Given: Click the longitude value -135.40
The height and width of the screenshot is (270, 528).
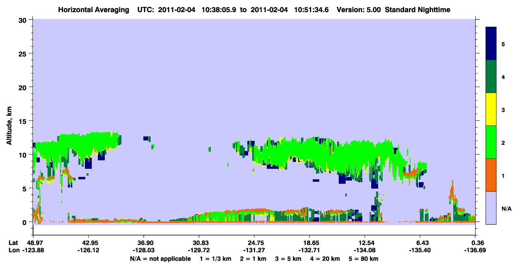Looking at the screenshot, I should point(421,251).
